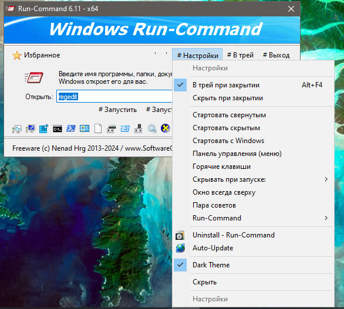Viewport: 344px width, 309px height.
Task: Open the # Настройки menu
Action: (197, 55)
